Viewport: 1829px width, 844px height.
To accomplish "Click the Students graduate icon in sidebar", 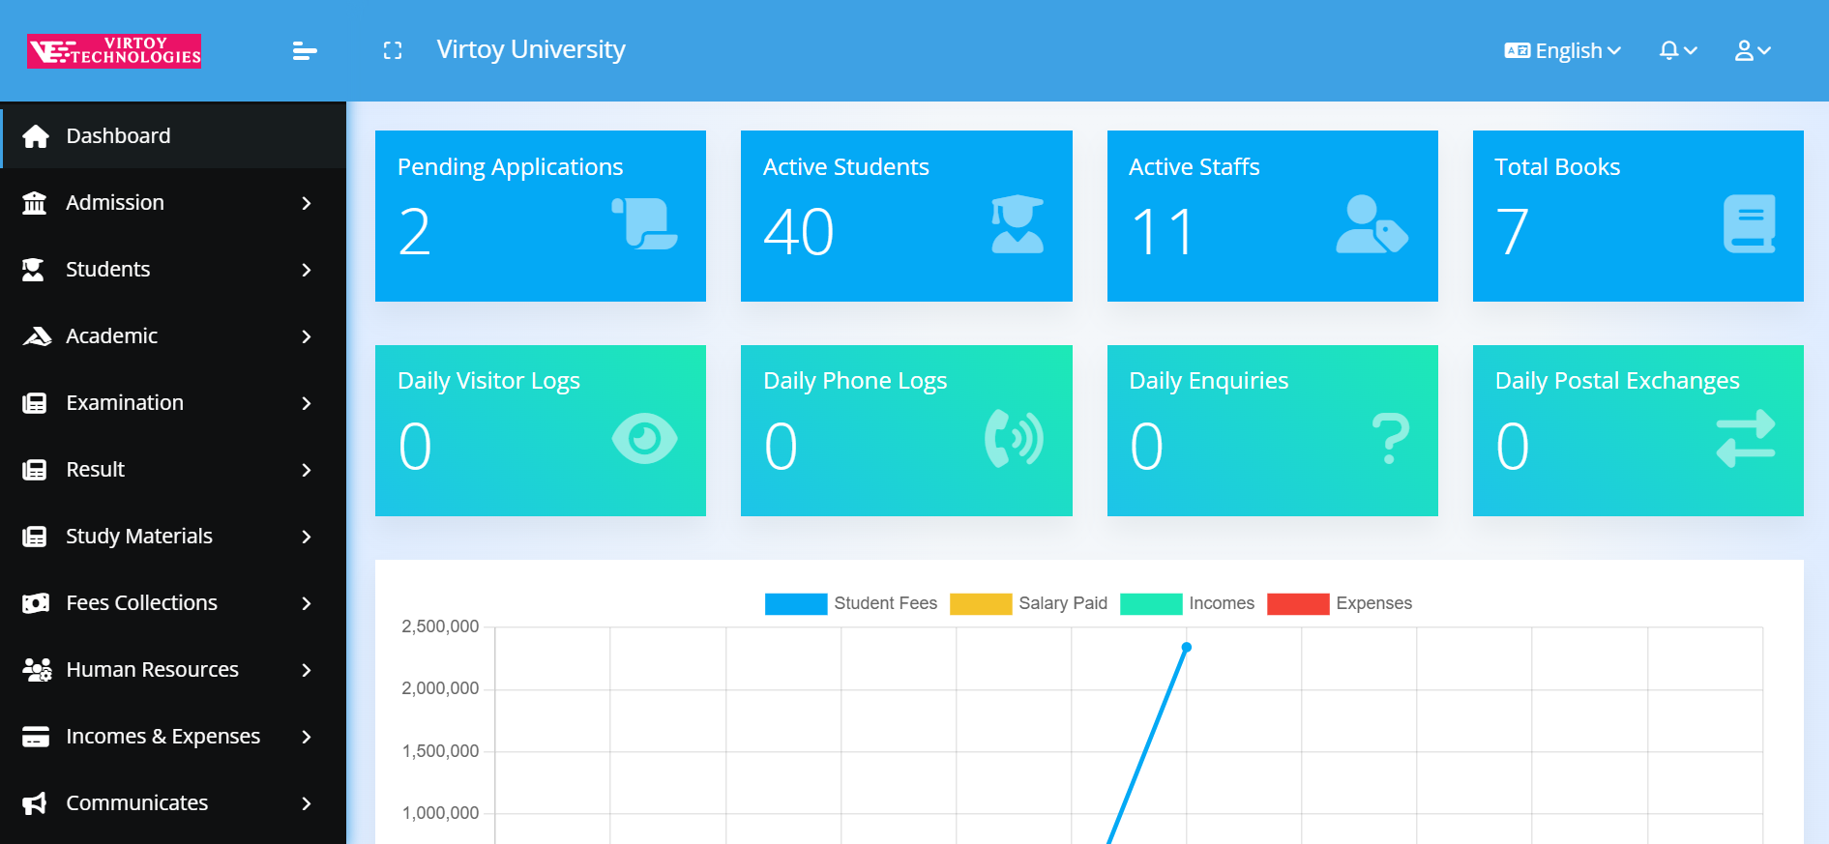I will (x=34, y=270).
